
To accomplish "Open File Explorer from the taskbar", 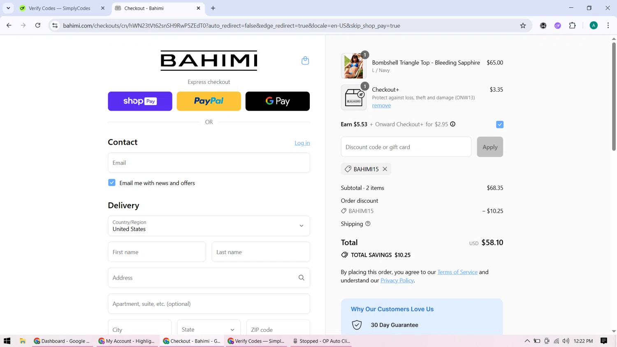I will coord(23,341).
